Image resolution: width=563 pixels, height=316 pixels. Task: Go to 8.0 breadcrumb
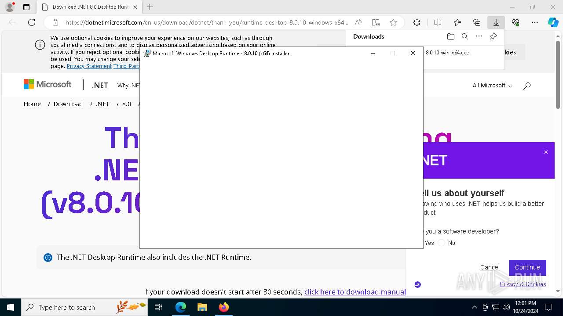(127, 104)
